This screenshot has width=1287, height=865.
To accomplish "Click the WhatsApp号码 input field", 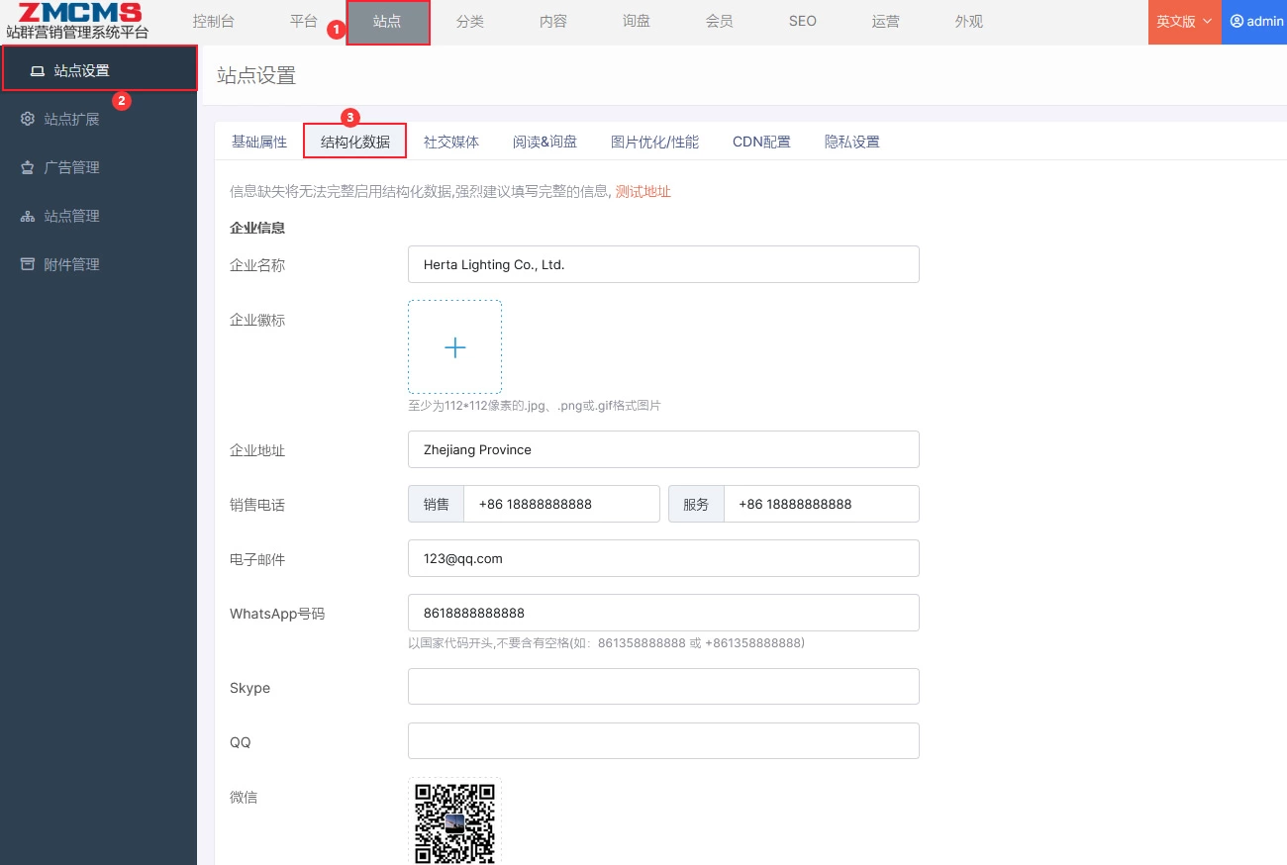I will pyautogui.click(x=663, y=613).
